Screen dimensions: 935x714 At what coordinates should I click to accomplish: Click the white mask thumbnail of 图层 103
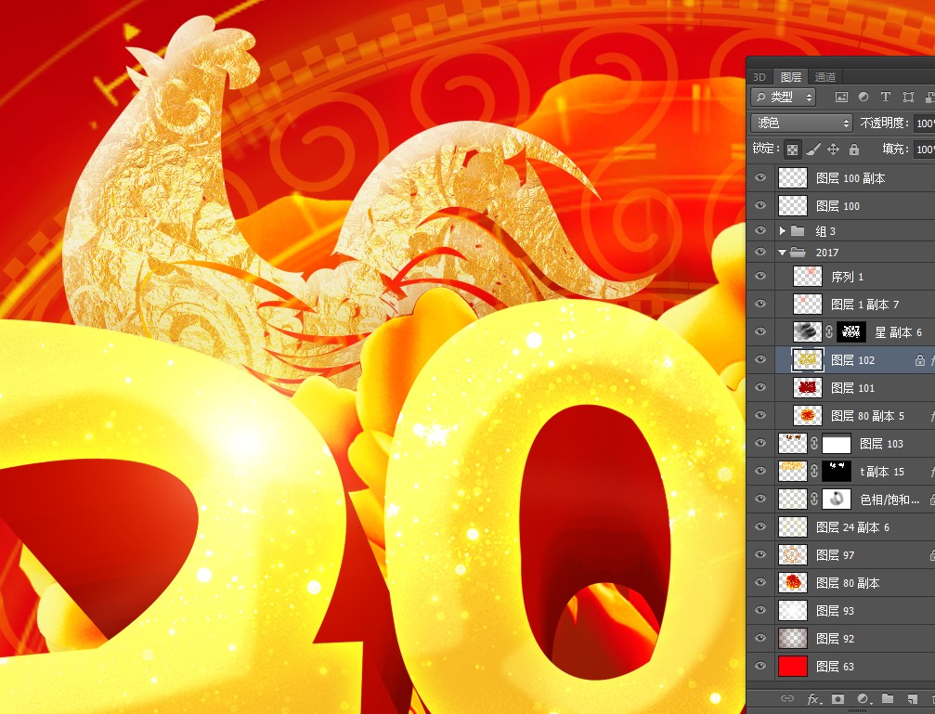[x=836, y=443]
